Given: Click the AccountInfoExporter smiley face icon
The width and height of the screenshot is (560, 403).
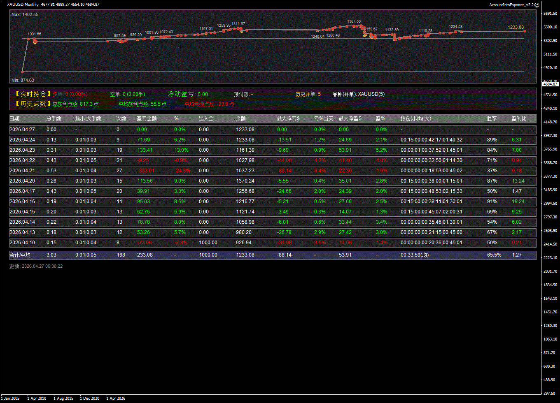Looking at the screenshot, I should pos(537,5).
